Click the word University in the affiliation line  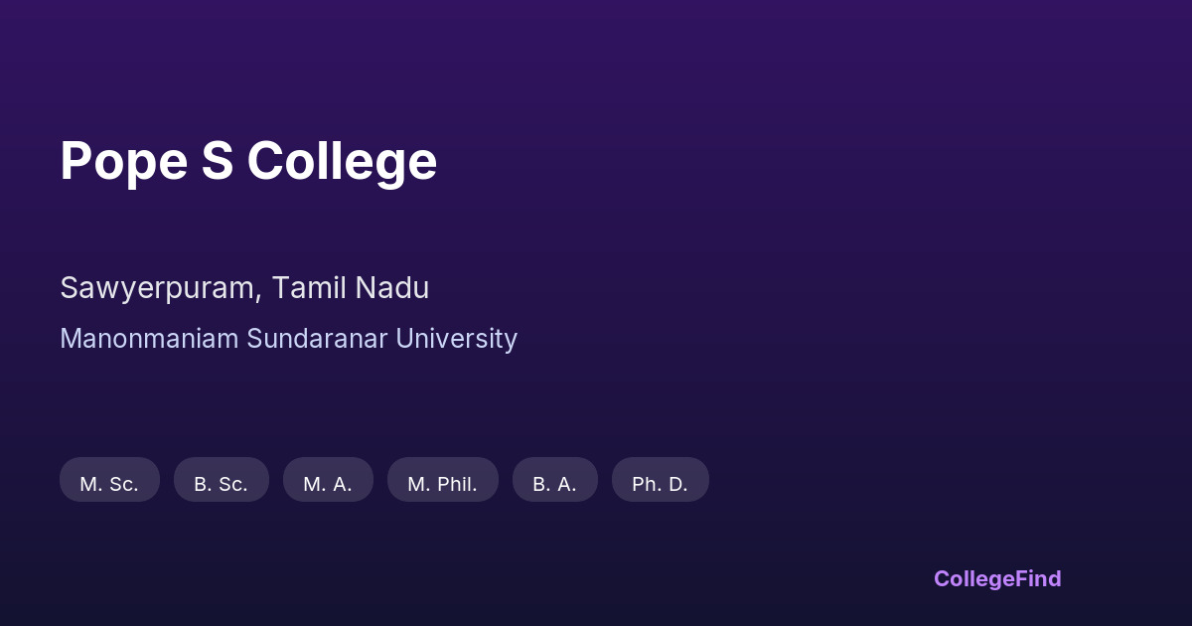tap(456, 339)
